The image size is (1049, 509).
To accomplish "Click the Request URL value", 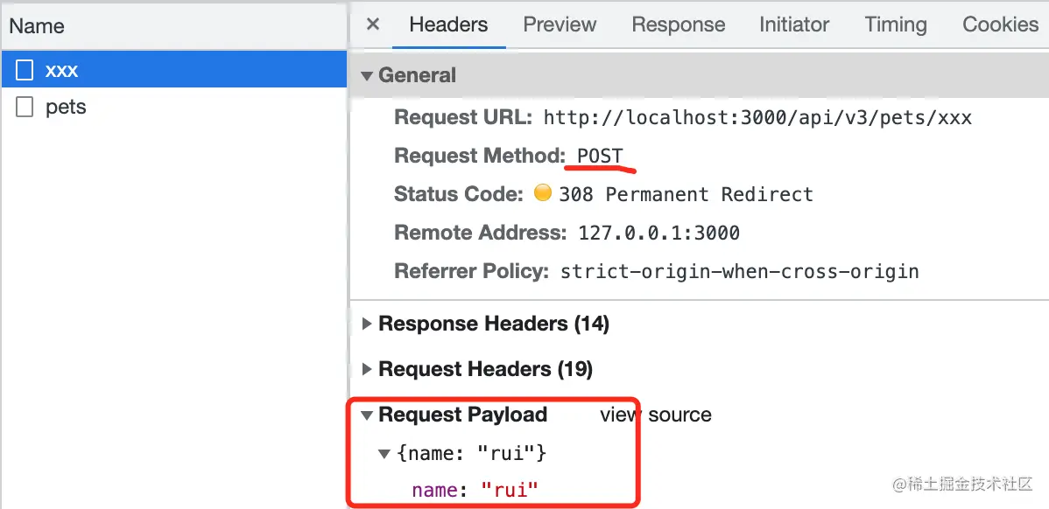I will 757,118.
